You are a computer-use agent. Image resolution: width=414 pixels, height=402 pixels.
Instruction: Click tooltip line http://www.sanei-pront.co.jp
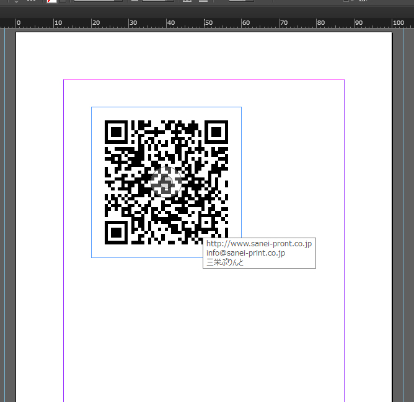(259, 243)
